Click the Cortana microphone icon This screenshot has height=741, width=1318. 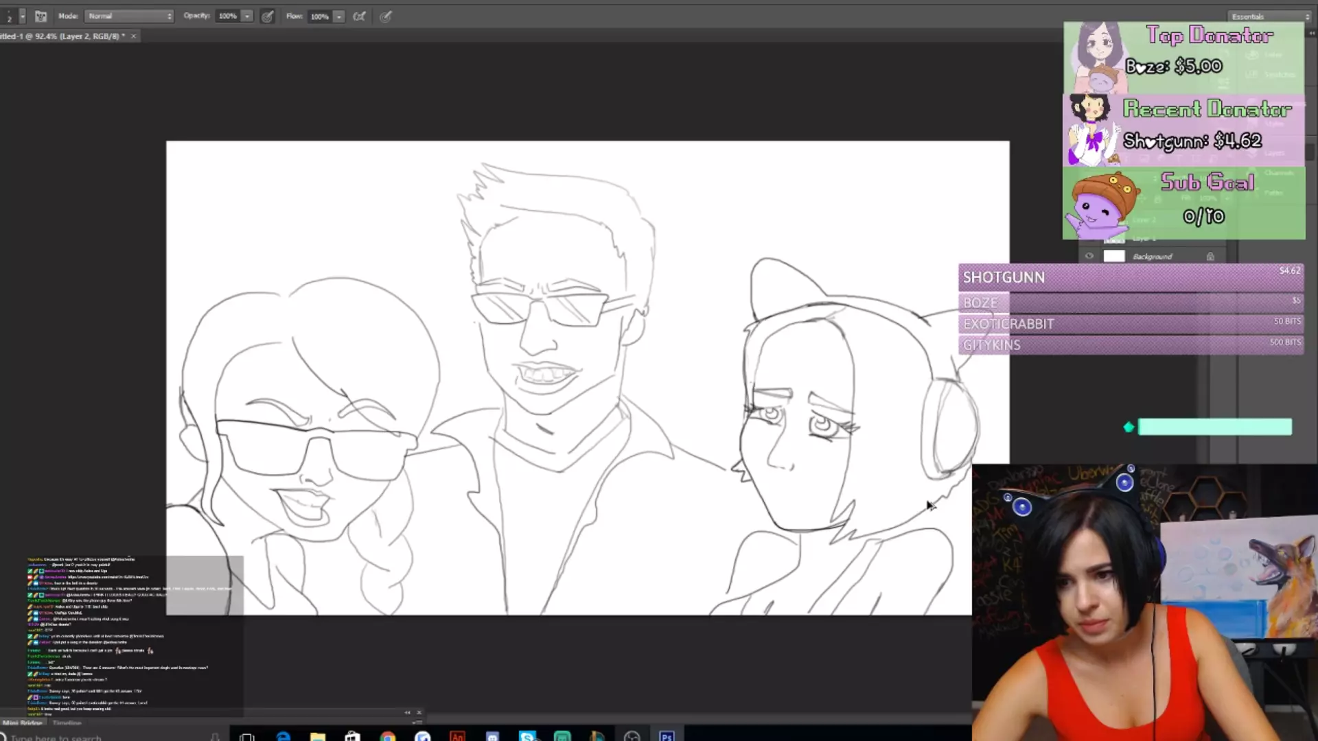coord(215,737)
